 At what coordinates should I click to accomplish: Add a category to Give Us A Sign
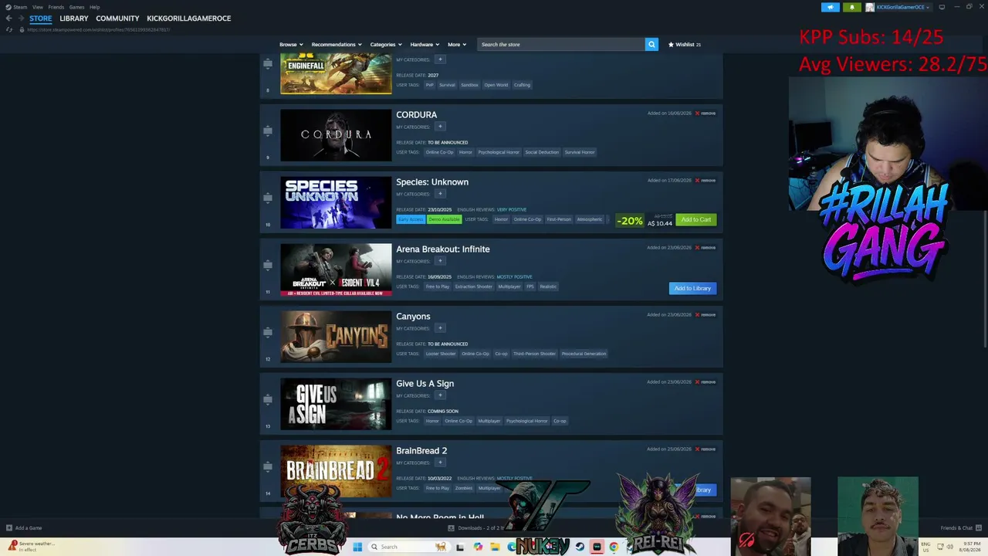tap(440, 395)
